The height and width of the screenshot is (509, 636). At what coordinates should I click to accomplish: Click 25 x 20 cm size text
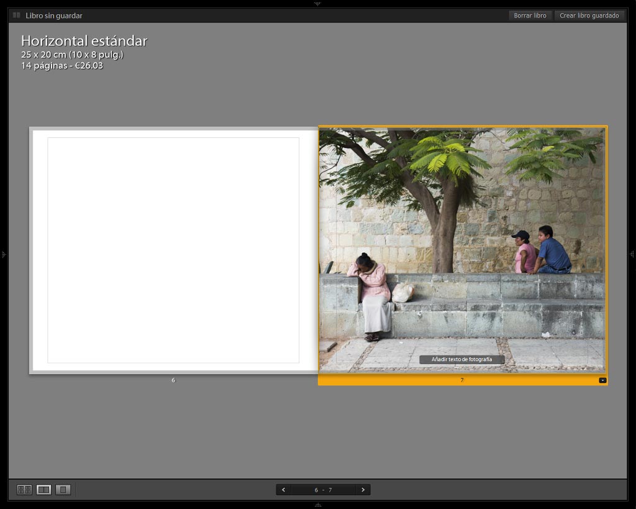click(x=72, y=55)
